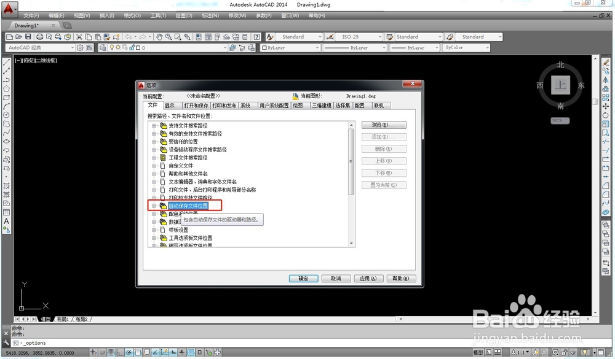Open the 修改(M) menu

coord(237,16)
